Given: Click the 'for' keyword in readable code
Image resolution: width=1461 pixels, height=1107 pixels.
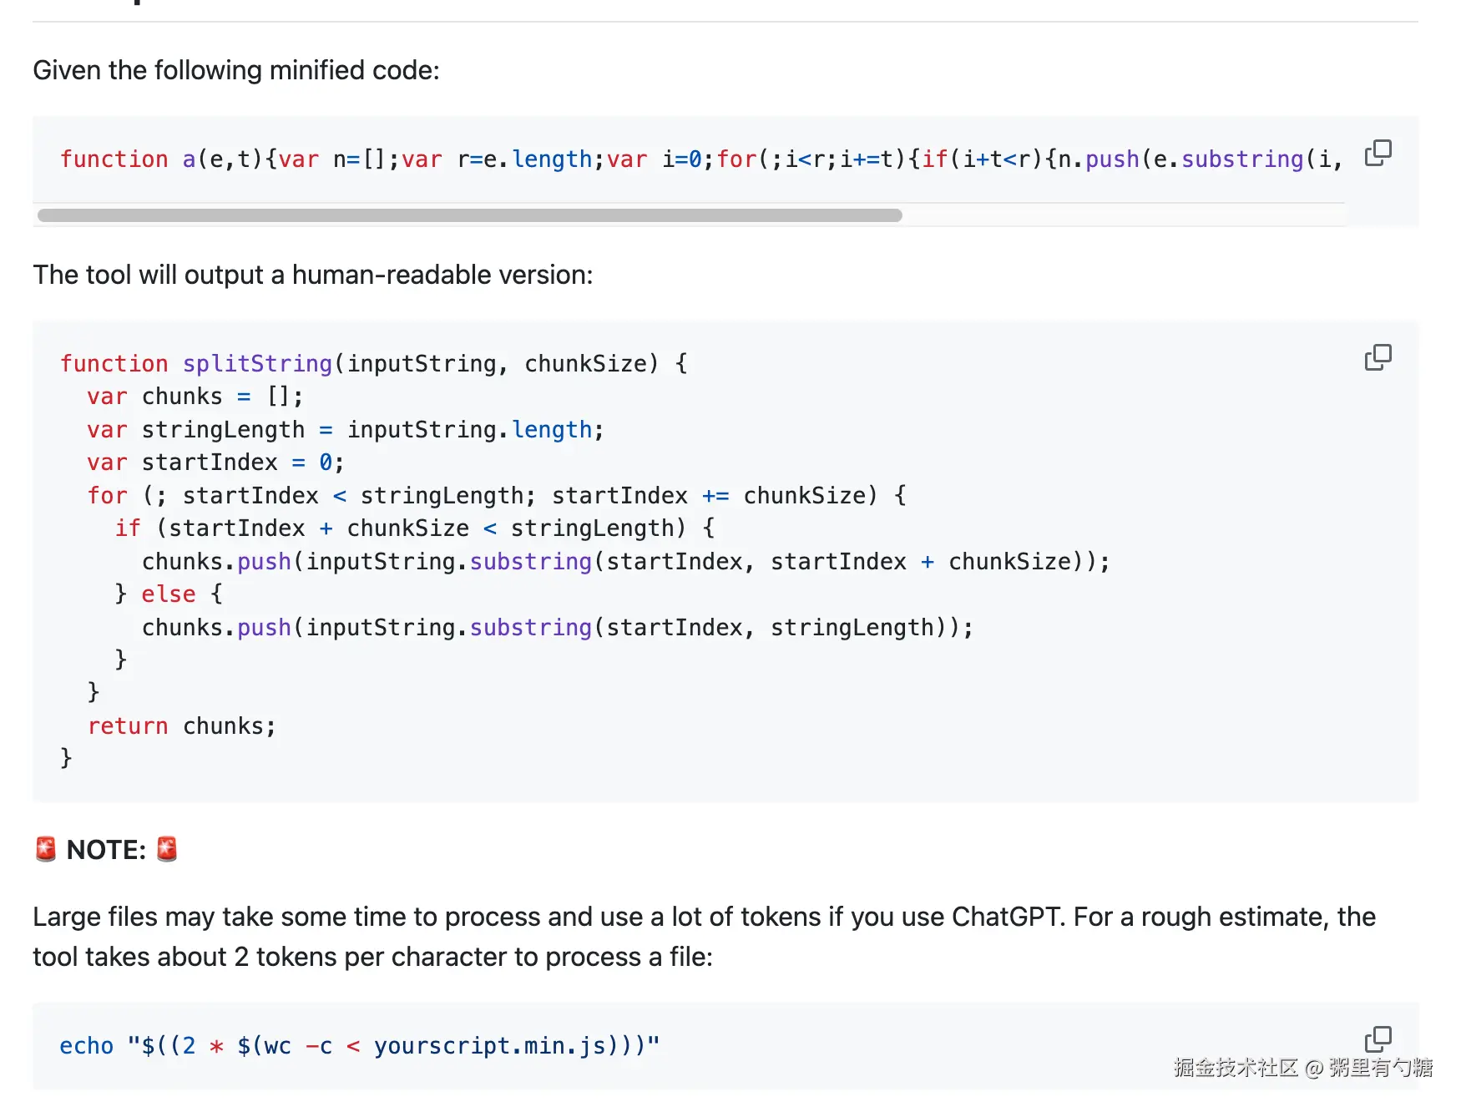Looking at the screenshot, I should 108,495.
